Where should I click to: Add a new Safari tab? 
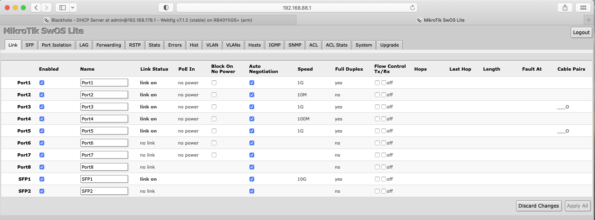pyautogui.click(x=589, y=20)
